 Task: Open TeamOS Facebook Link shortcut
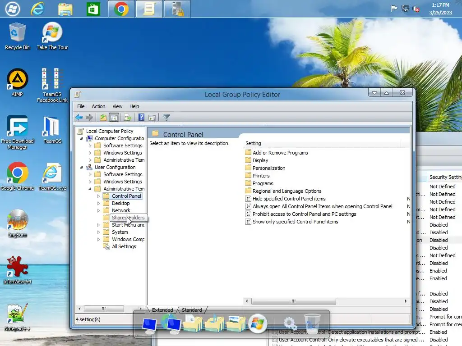coord(52,85)
